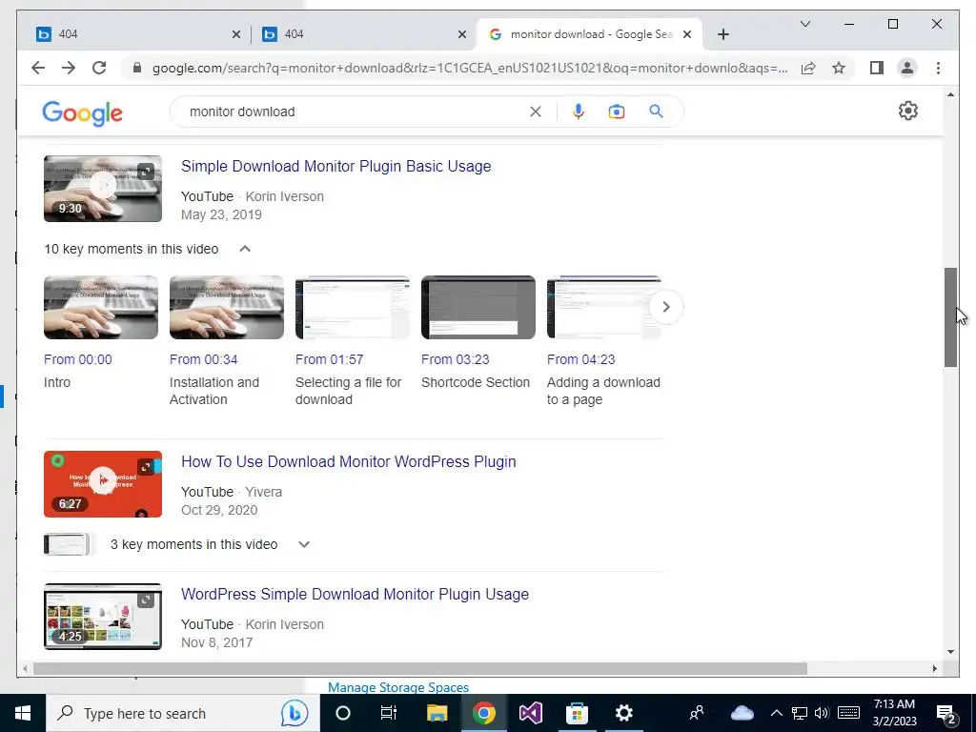
Task: Go back to the previous page
Action: point(38,68)
